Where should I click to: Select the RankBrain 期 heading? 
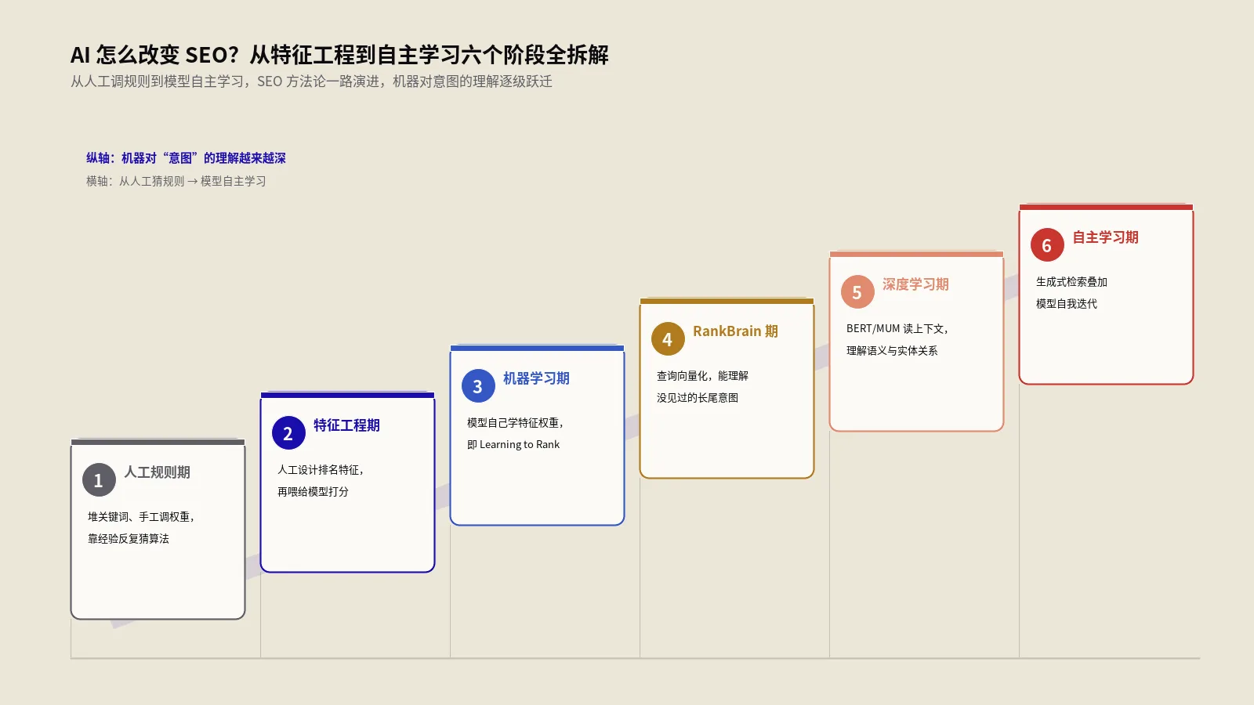click(735, 331)
